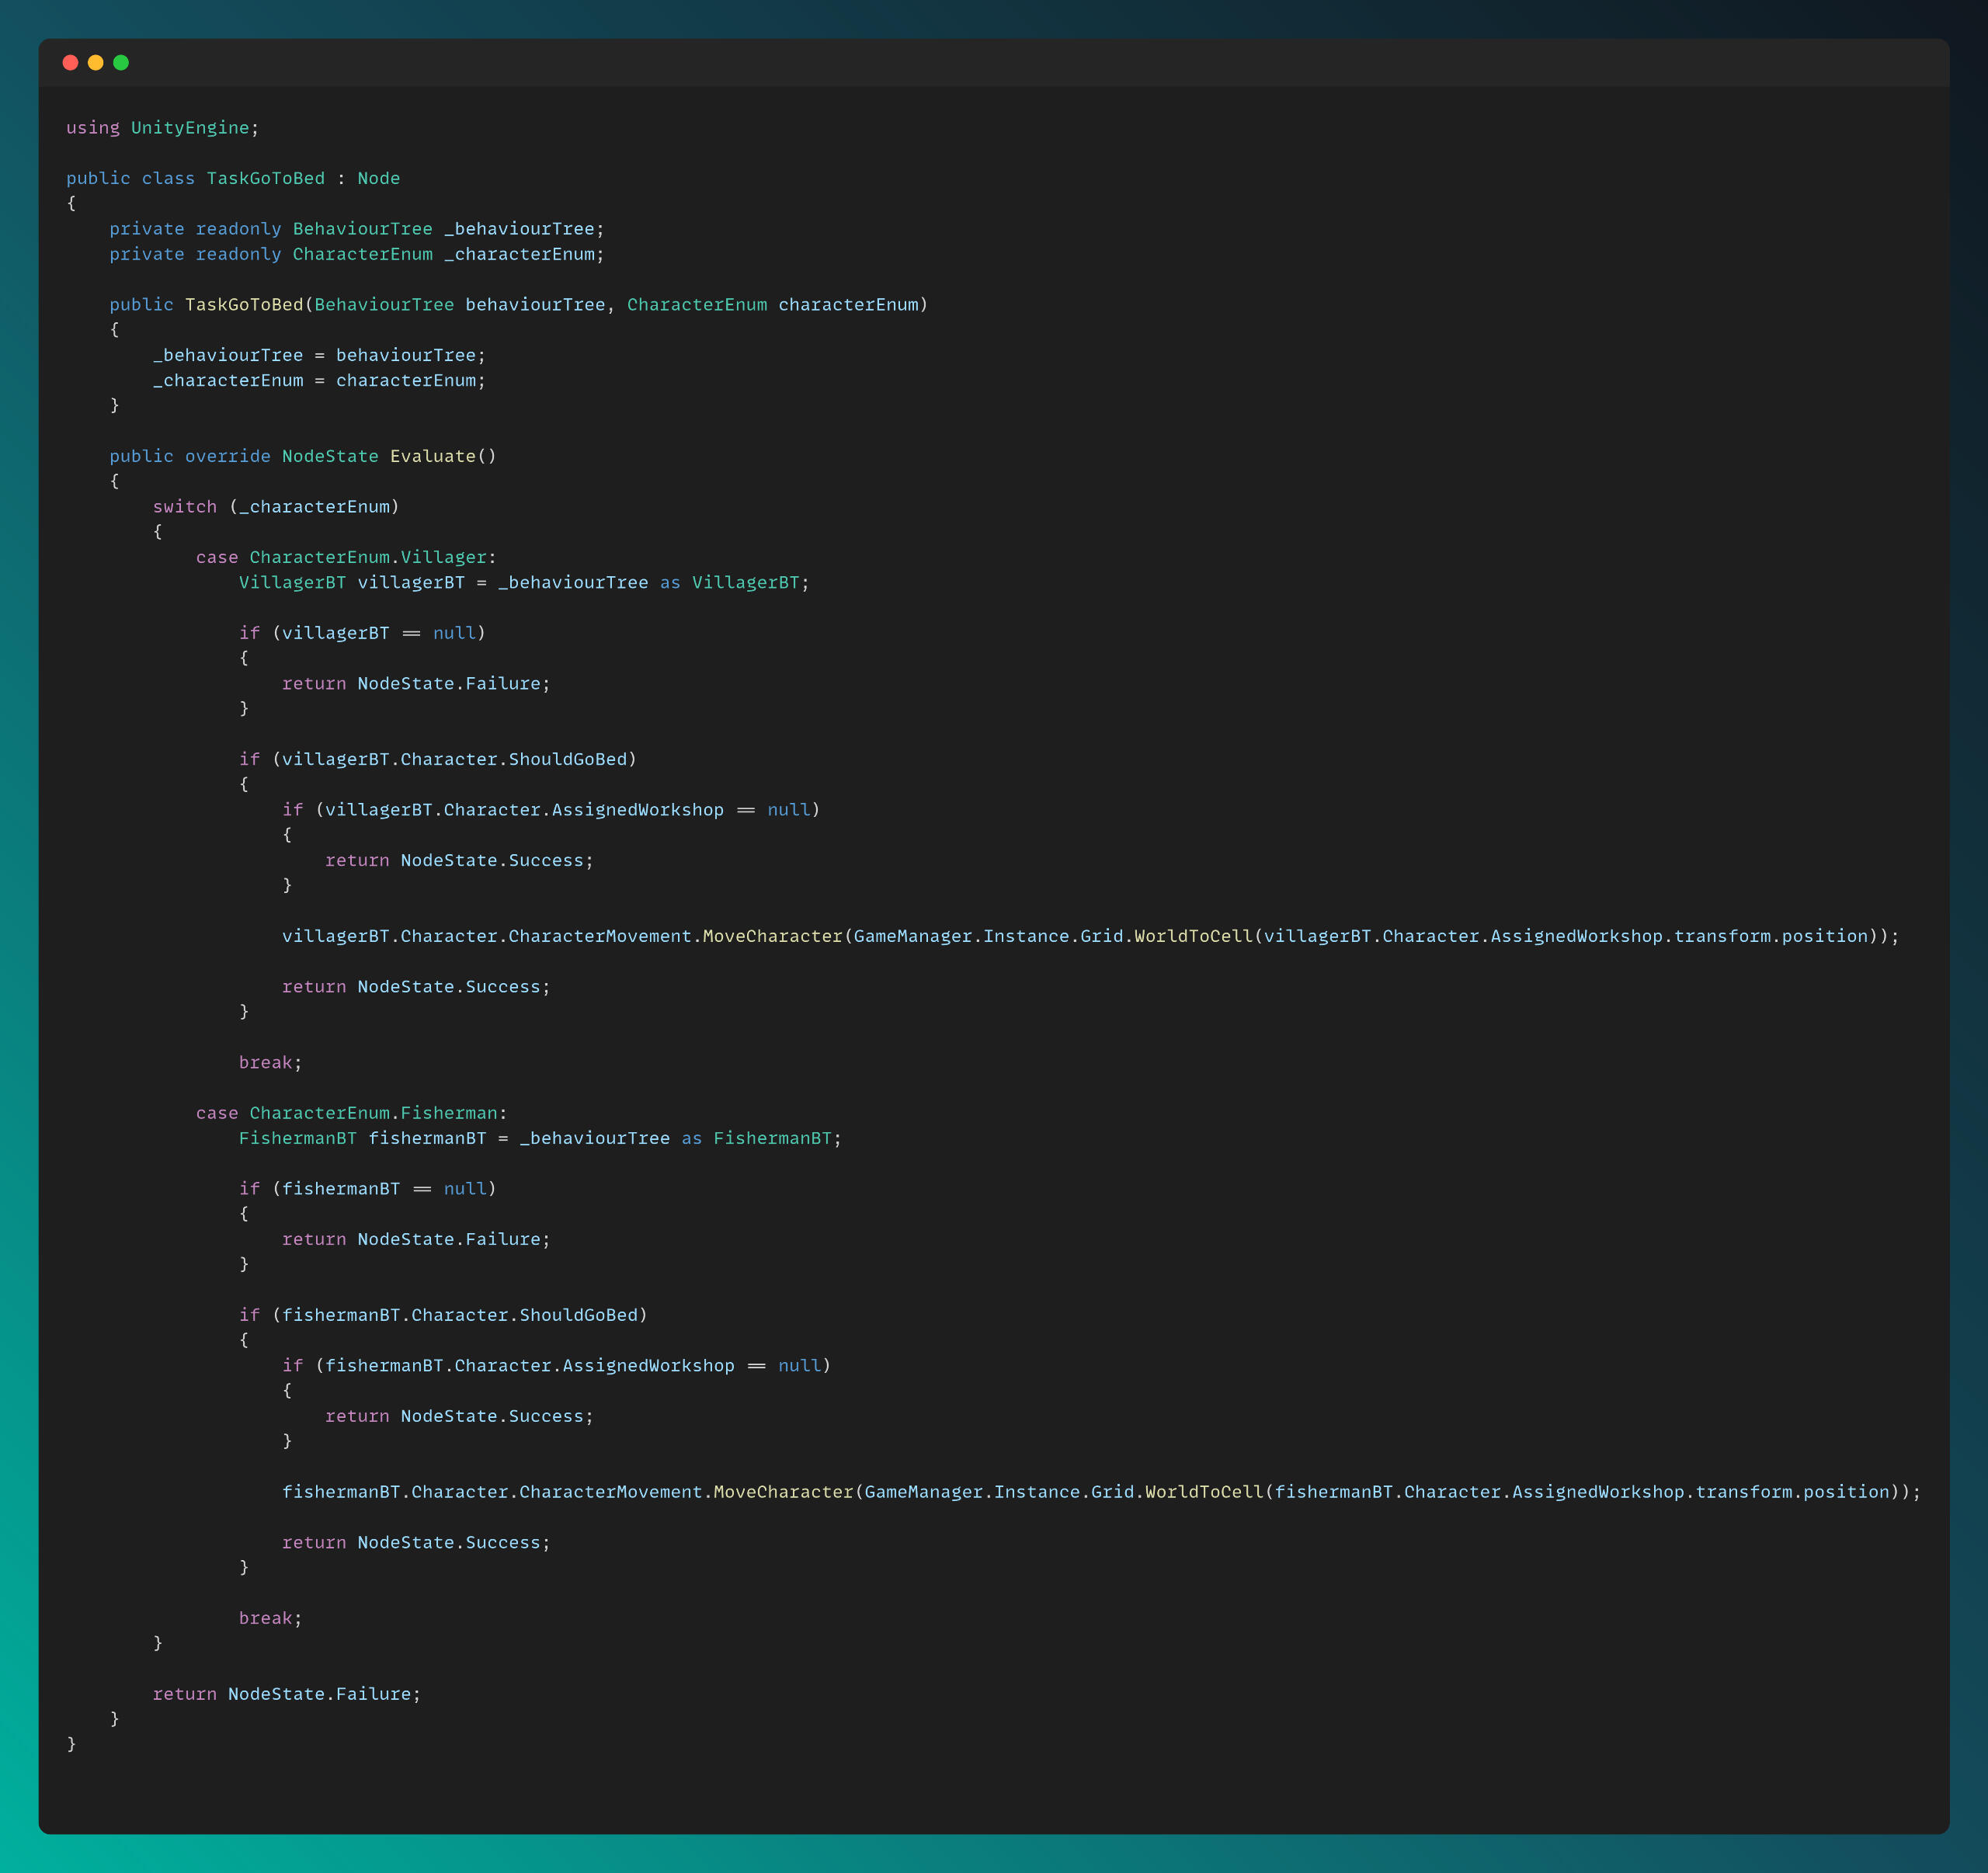Click WorldToCell in the villager line
1988x1873 pixels.
pyautogui.click(x=1192, y=936)
